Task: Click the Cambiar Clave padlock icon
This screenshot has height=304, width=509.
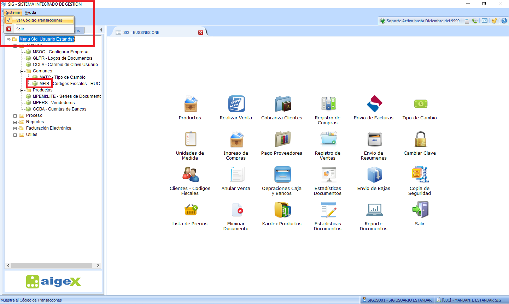Action: pyautogui.click(x=420, y=139)
